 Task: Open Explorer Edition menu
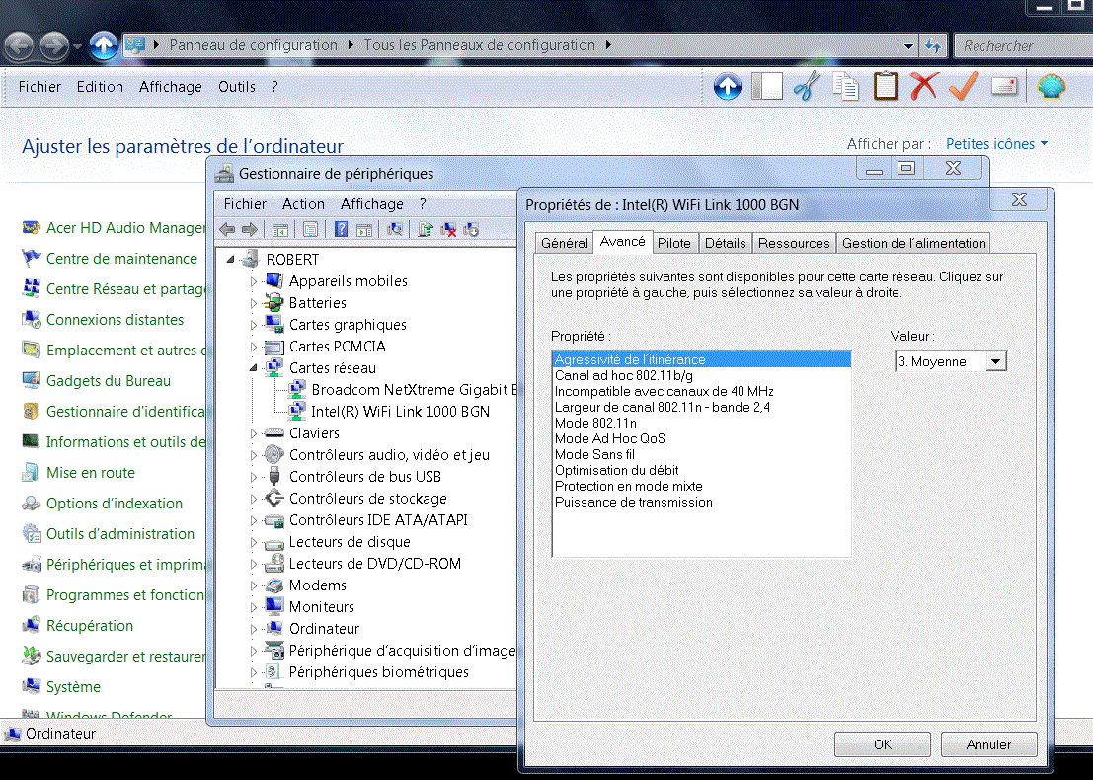point(100,87)
